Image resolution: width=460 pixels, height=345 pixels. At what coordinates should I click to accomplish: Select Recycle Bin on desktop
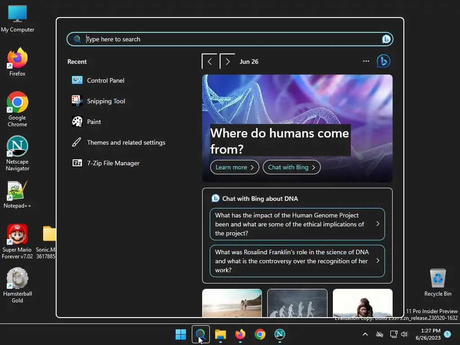tap(438, 282)
